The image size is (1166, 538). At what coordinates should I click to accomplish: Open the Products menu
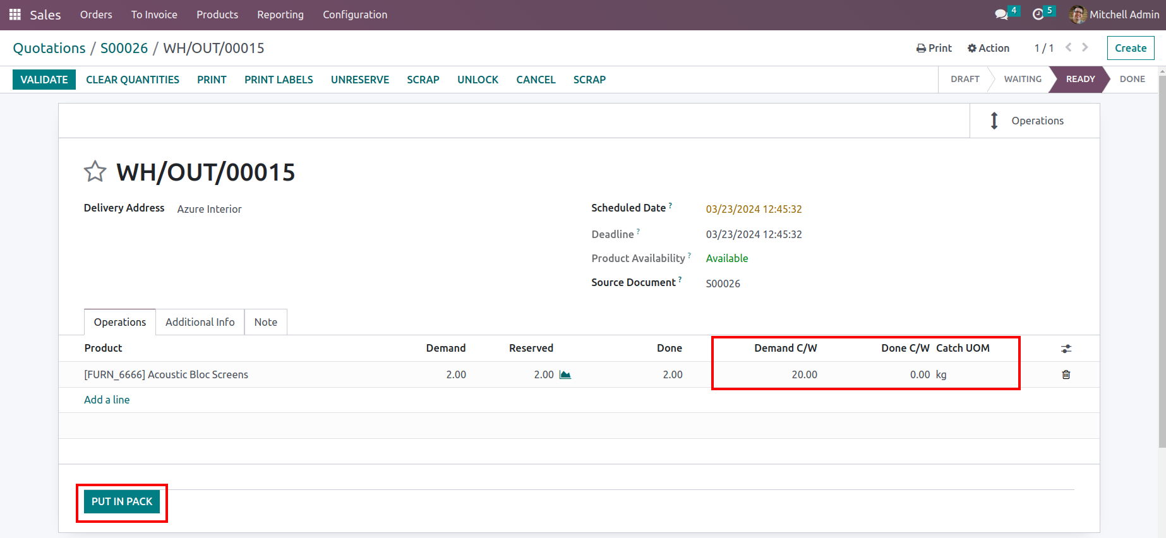pos(217,15)
